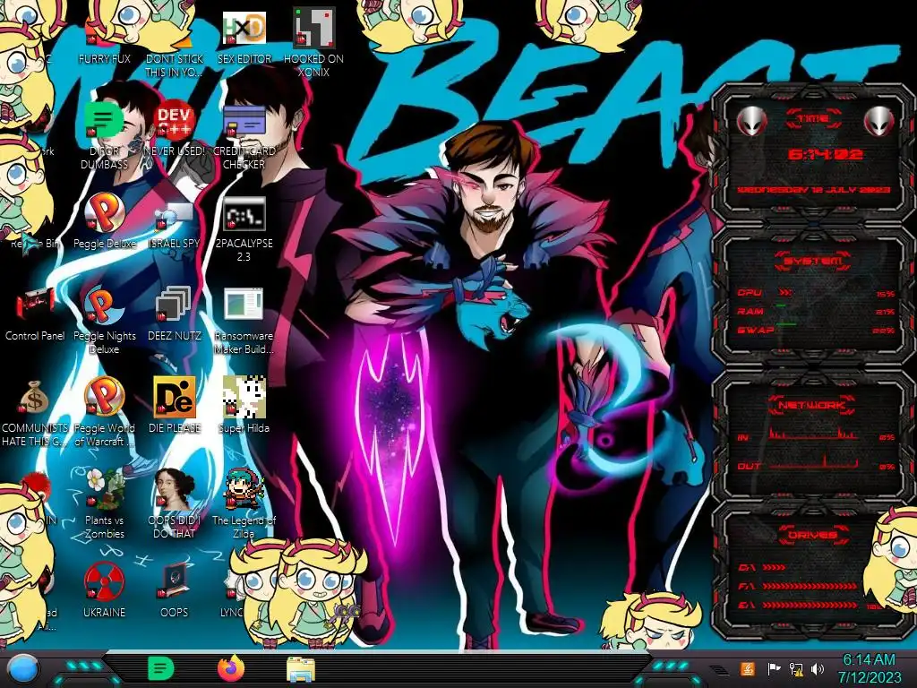The height and width of the screenshot is (688, 917).
Task: Launch the Super Hilda game icon
Action: click(244, 405)
